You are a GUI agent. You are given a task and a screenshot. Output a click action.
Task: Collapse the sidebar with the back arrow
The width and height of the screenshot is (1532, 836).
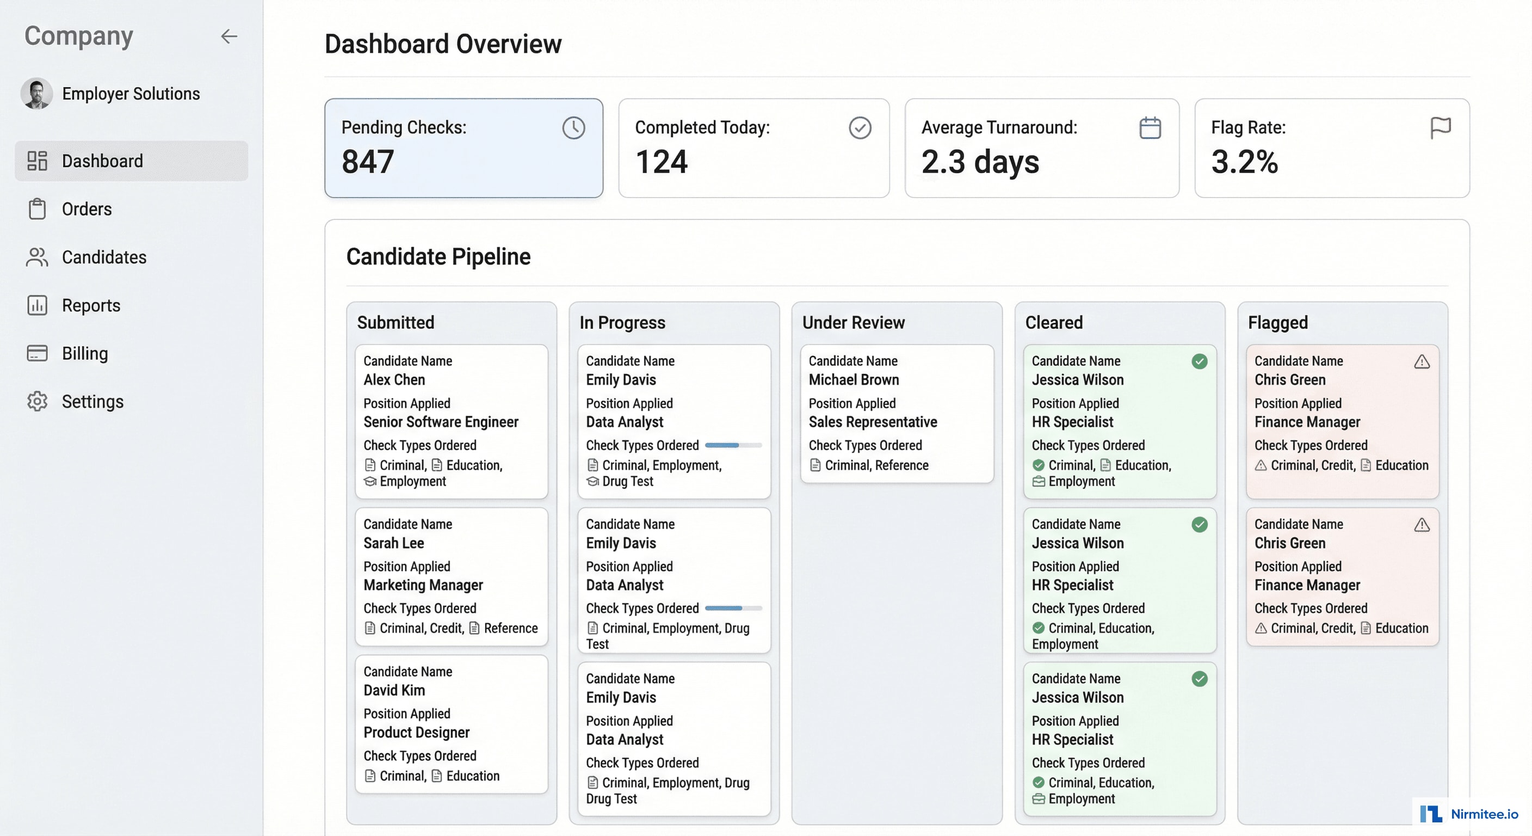pos(229,36)
